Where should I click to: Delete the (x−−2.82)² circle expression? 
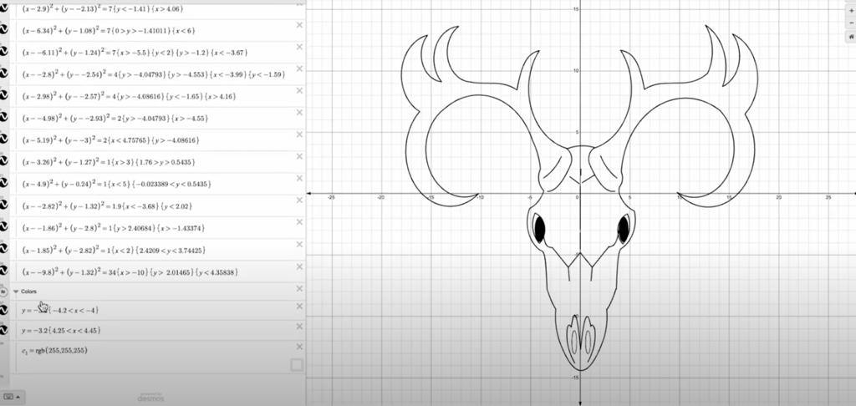coord(299,200)
